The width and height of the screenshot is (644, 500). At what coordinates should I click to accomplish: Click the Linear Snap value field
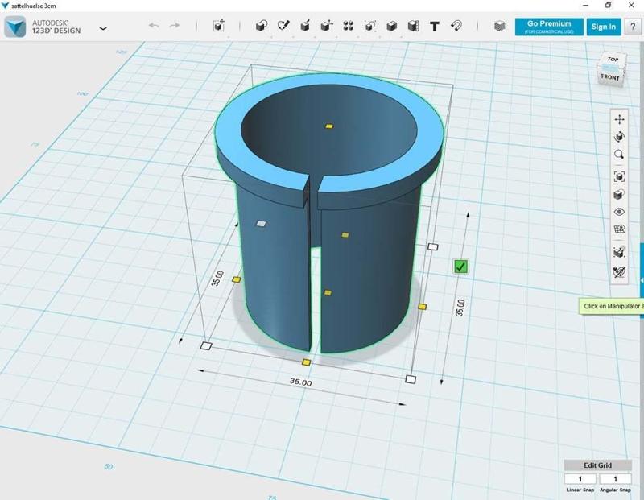click(580, 479)
